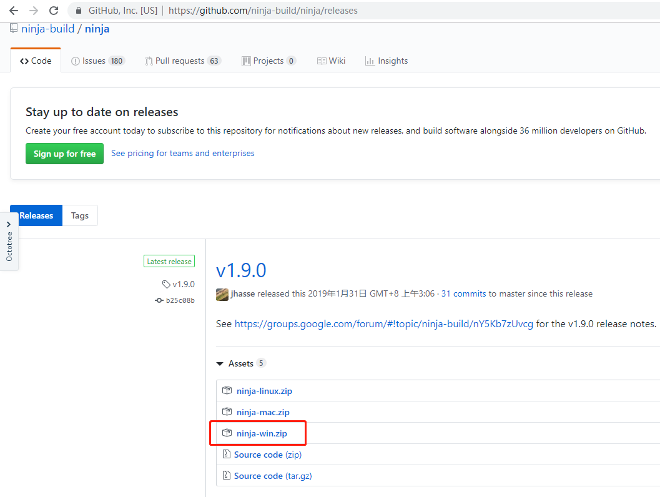Expand the Octotree sidebar

9,224
